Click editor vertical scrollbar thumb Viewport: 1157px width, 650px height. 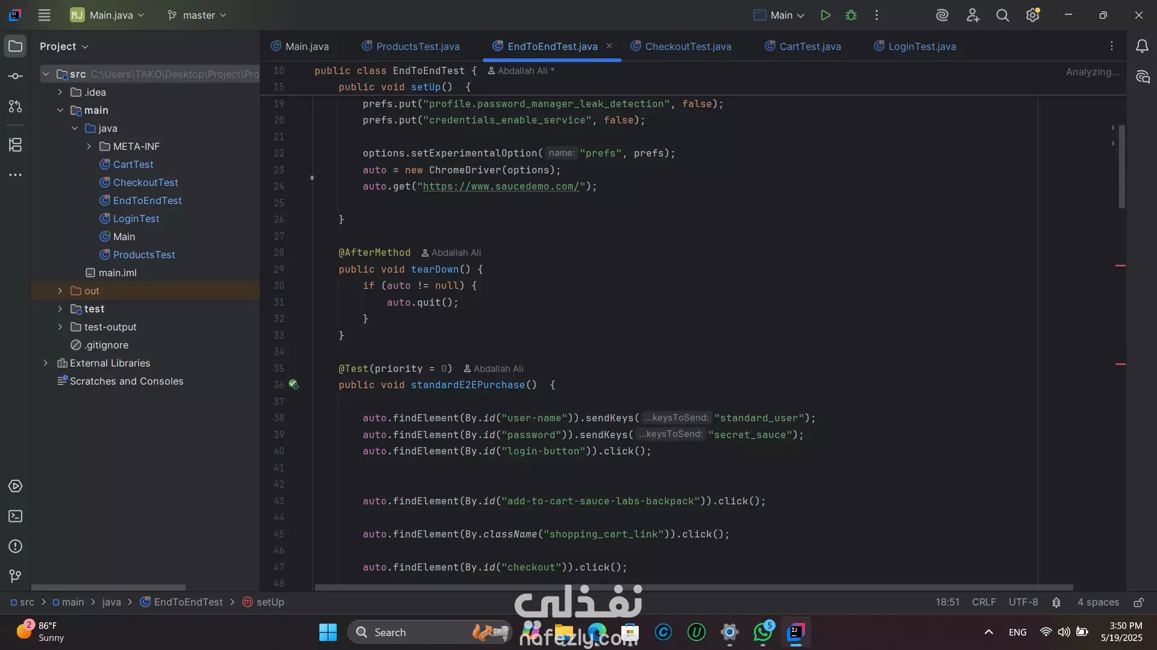pos(1121,167)
